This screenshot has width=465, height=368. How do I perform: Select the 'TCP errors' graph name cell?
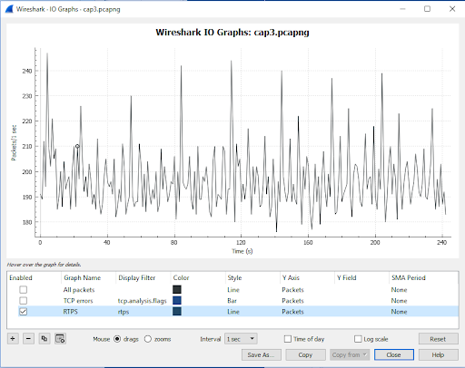(78, 301)
